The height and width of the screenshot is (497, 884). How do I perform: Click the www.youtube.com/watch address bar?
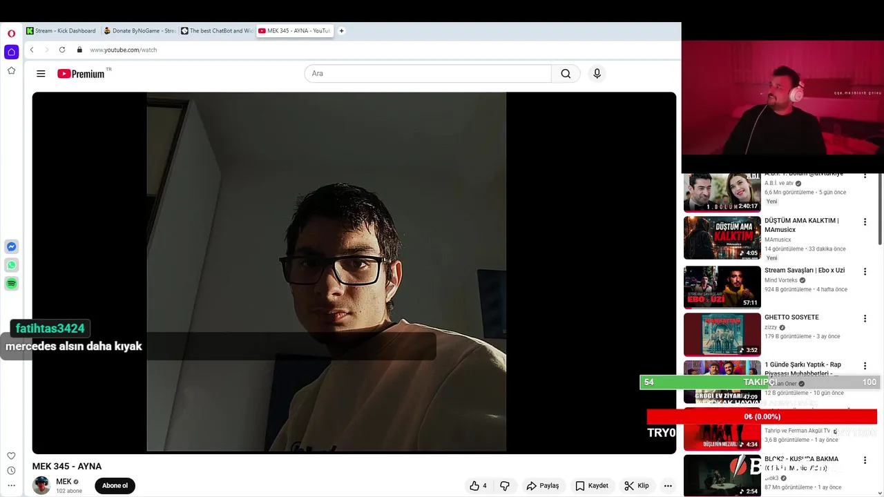124,50
